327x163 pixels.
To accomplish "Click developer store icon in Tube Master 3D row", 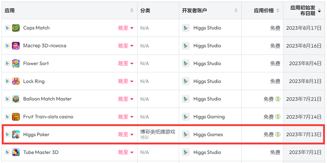I will coord(186,152).
